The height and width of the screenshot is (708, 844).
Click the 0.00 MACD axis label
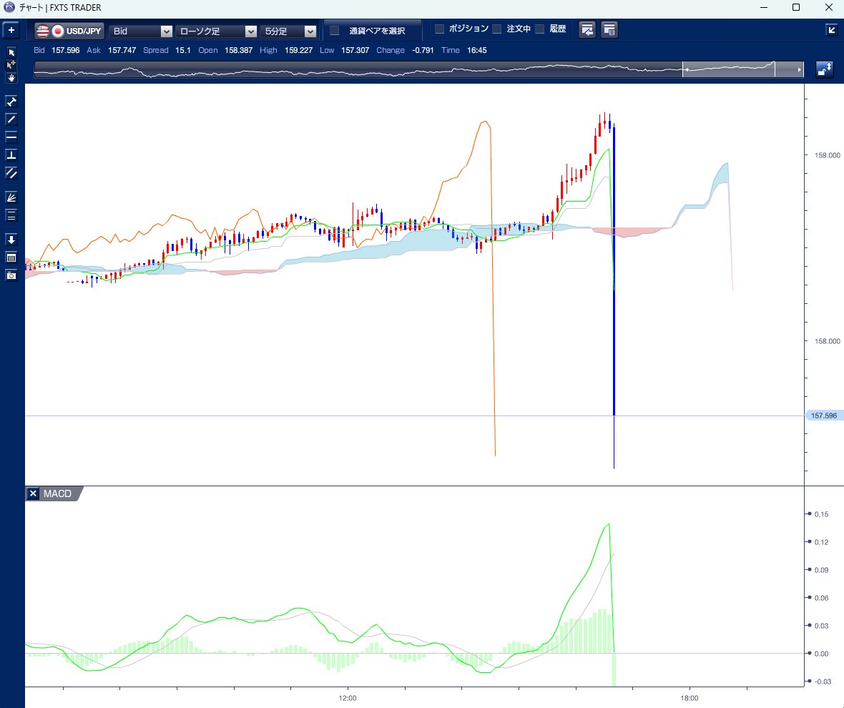(x=821, y=654)
